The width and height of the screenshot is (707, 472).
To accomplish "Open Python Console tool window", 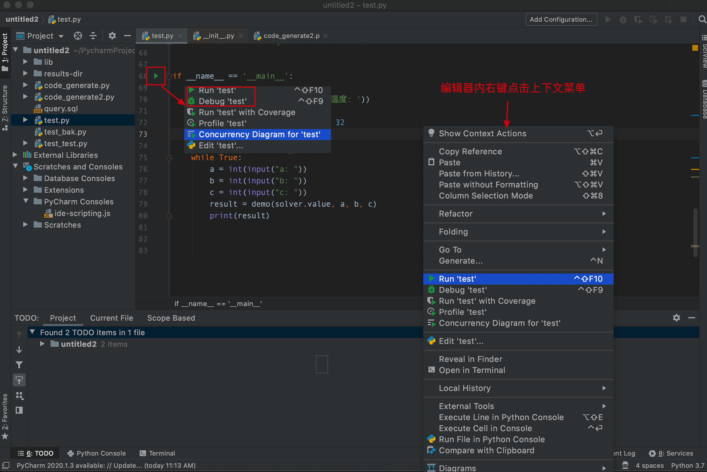I will point(96,453).
